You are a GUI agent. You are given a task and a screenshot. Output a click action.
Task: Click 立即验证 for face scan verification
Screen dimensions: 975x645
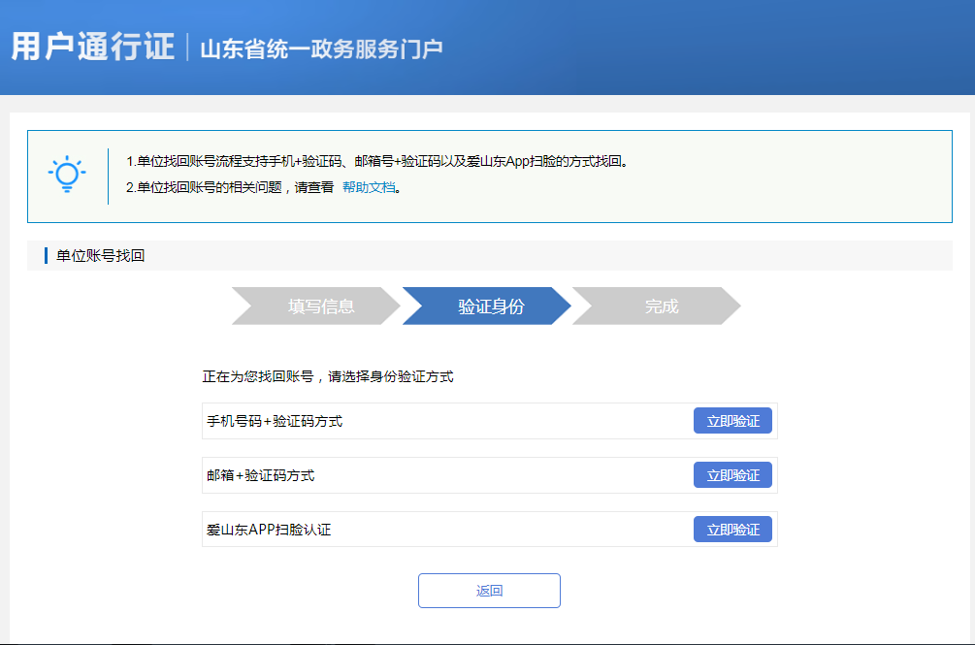point(732,529)
